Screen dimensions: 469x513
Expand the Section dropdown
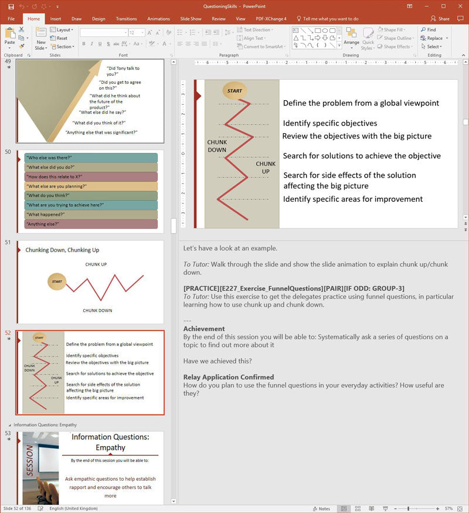point(62,46)
